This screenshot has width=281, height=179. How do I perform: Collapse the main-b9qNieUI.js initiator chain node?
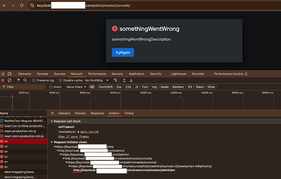click(x=69, y=166)
